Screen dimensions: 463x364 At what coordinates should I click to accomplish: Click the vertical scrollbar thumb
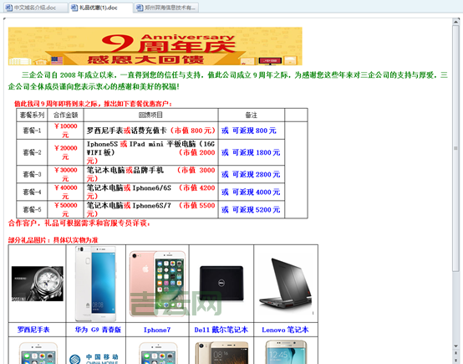(x=455, y=148)
